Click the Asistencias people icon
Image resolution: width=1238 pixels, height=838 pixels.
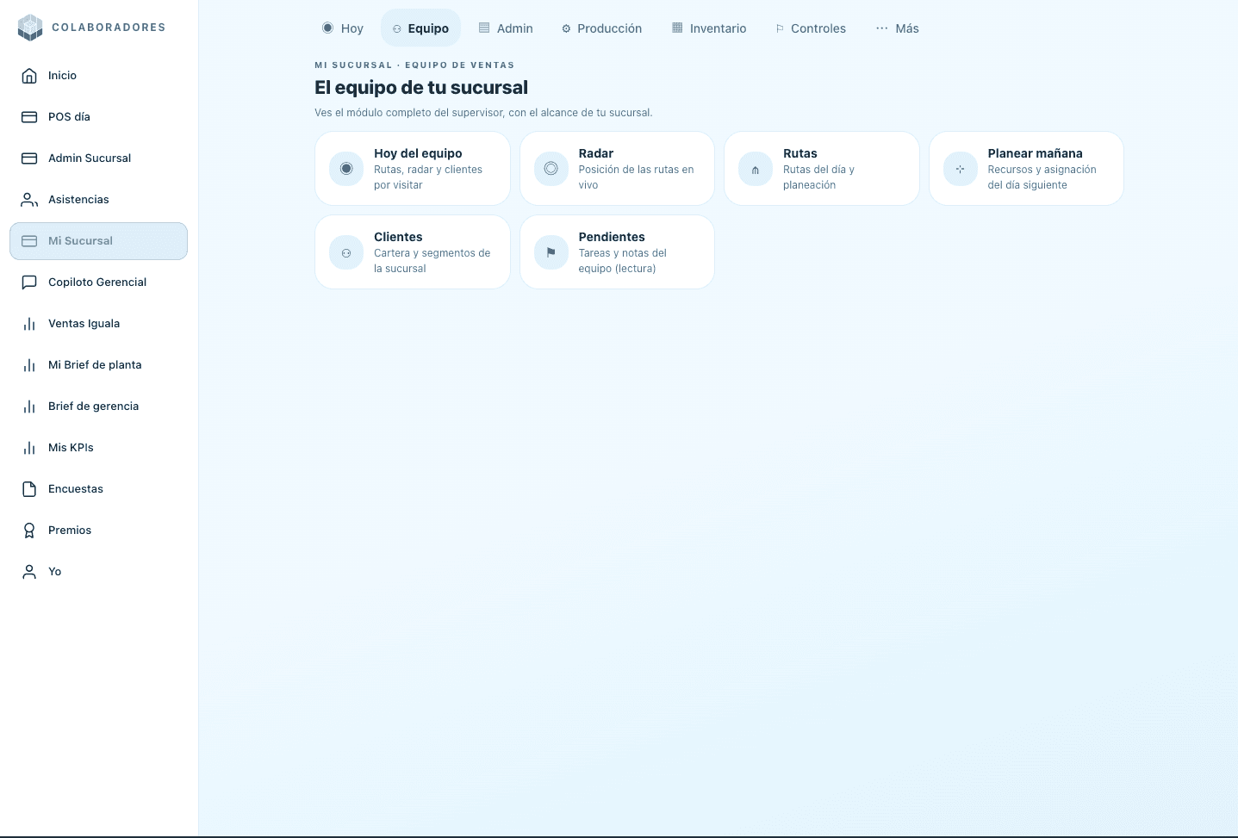29,200
